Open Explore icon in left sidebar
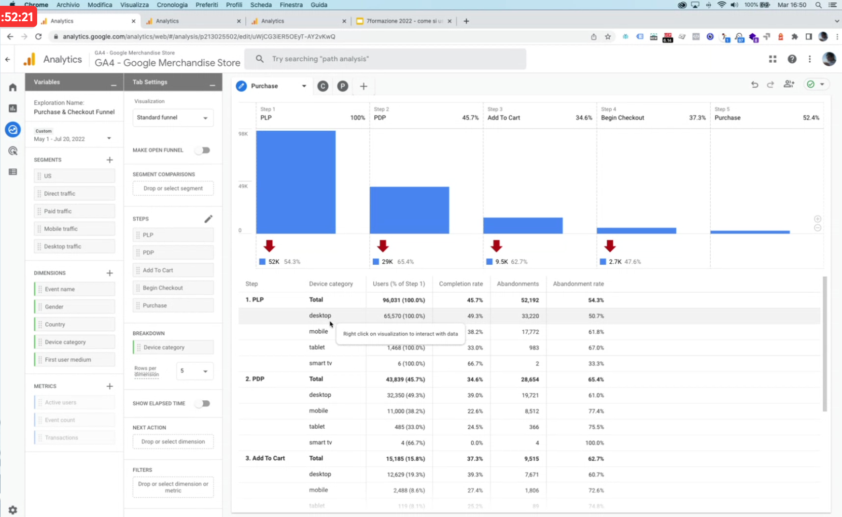842x517 pixels. (13, 129)
